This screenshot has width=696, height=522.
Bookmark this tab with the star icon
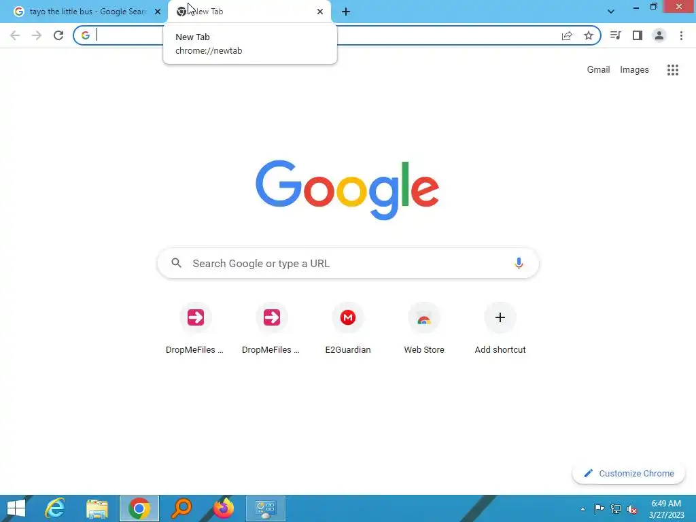(x=589, y=35)
